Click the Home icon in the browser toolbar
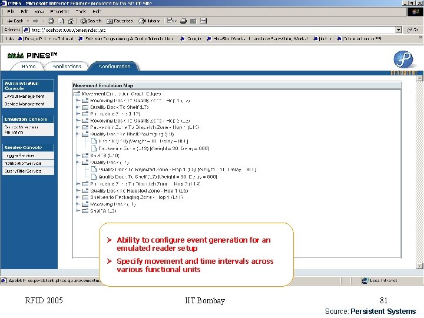 coord(71,21)
